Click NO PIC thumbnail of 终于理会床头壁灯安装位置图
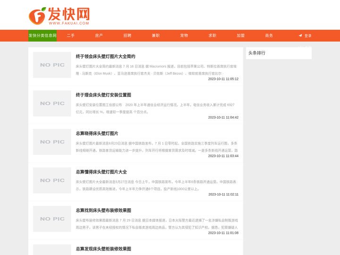This screenshot has height=255, width=340. 52,103
